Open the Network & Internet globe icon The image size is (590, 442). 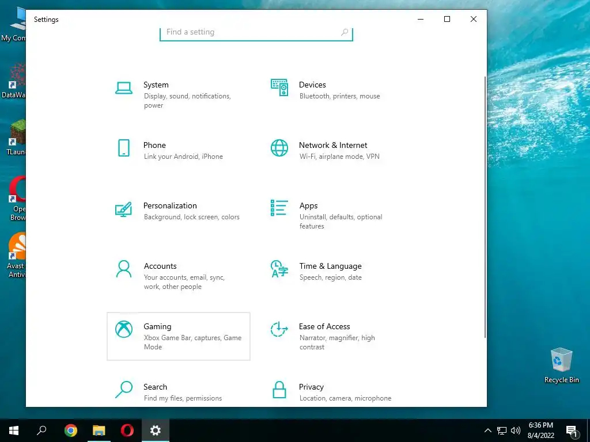pos(279,148)
